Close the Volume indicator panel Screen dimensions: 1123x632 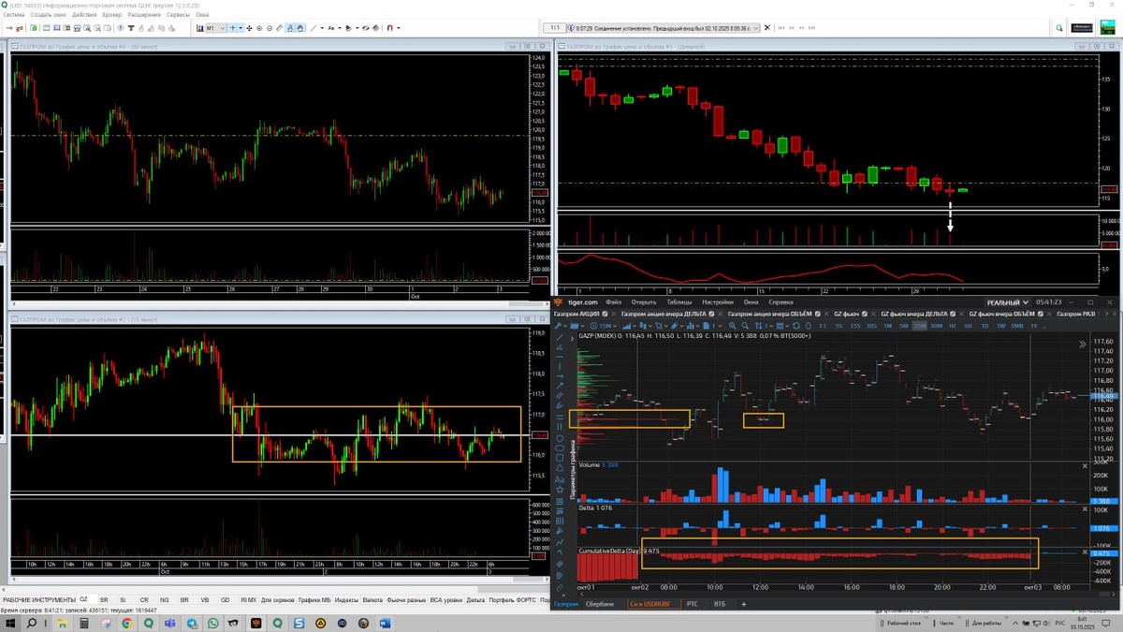tap(1086, 465)
